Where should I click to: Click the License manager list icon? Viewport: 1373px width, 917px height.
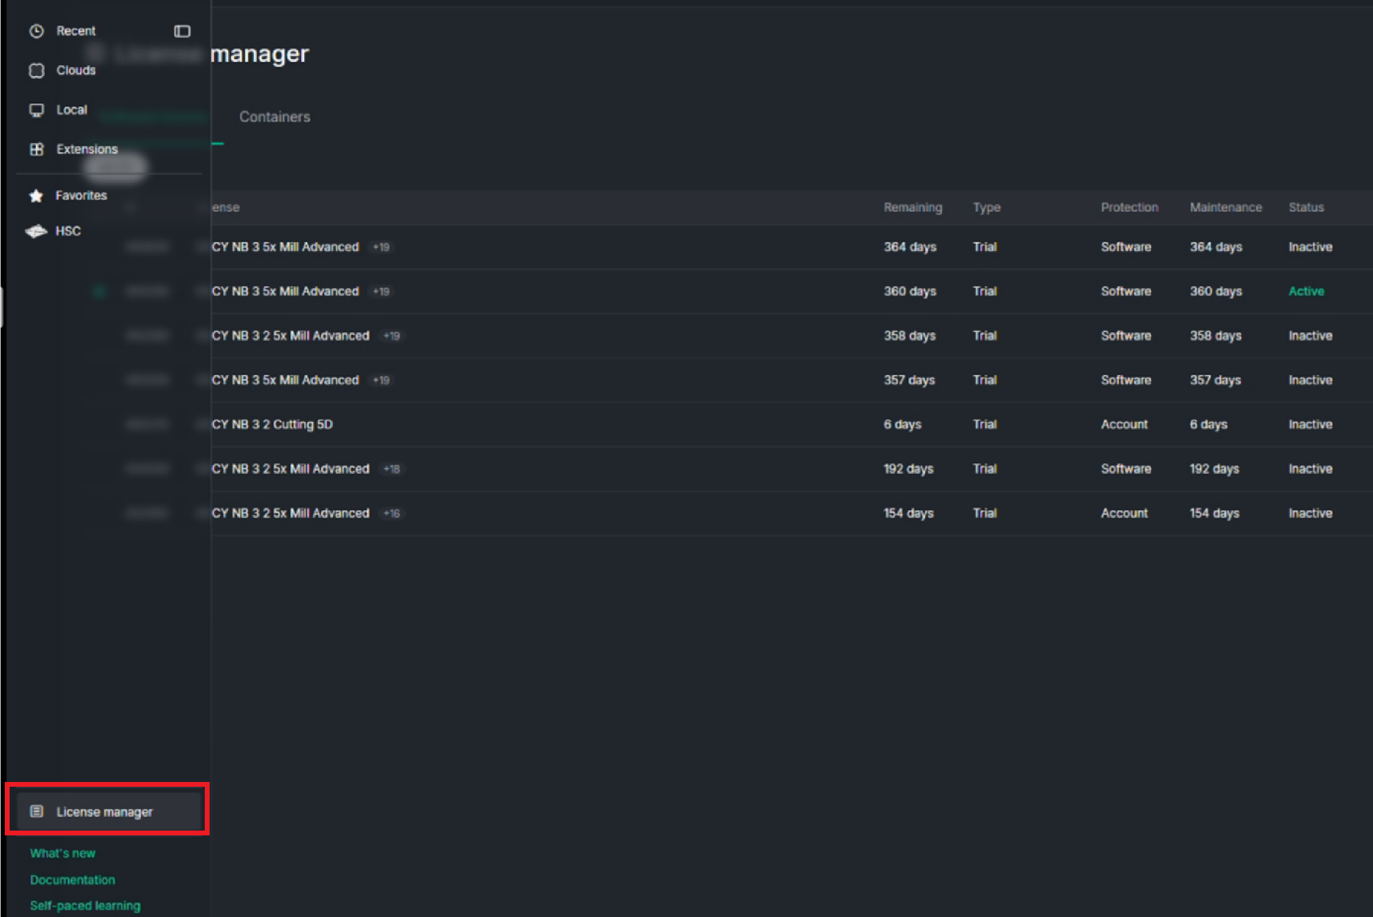pos(37,811)
